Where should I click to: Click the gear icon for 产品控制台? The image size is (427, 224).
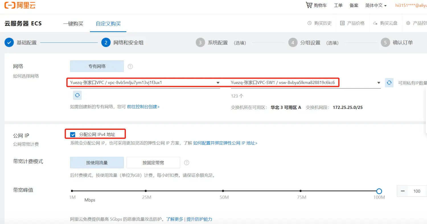tap(408, 23)
